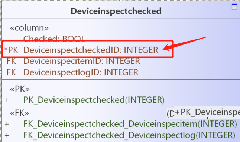Image resolution: width=240 pixels, height=142 pixels.
Task: Select the FK_Deviceinspectchecked_Deviceinspectlog(INTEGER) constraint
Action: [129, 135]
